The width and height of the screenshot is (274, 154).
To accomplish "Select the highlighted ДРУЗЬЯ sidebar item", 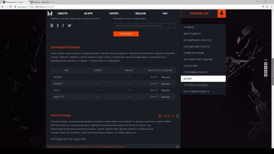I will click(203, 79).
